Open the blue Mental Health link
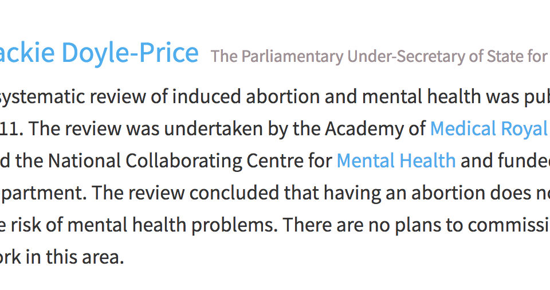This screenshot has width=550, height=290. (x=396, y=161)
